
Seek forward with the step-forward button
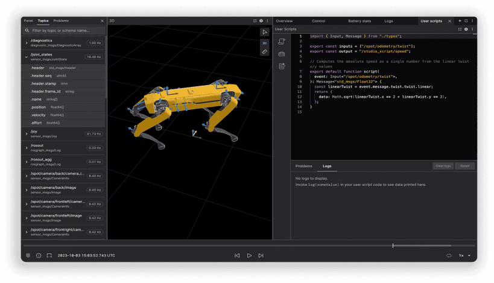[261, 255]
